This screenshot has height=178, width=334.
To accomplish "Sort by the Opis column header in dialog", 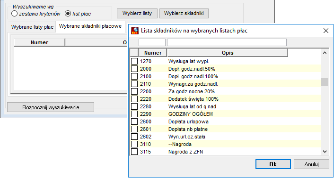I will tap(228, 53).
